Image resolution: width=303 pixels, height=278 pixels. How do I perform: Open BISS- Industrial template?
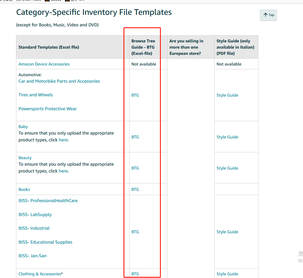[x=34, y=228]
